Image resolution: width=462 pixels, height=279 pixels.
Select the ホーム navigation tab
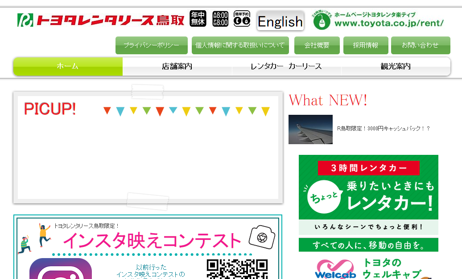coord(68,66)
